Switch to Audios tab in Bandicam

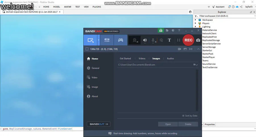click(170, 59)
